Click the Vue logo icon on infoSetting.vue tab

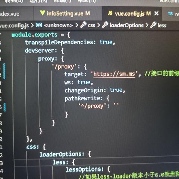point(43,13)
